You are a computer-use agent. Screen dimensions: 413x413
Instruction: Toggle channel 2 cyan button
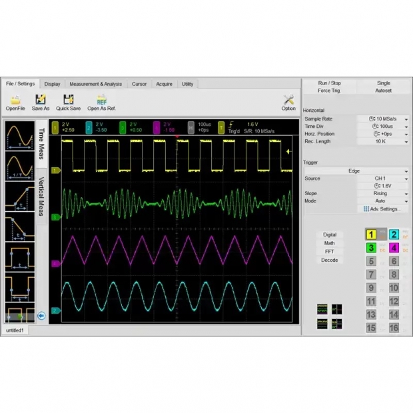click(x=394, y=234)
